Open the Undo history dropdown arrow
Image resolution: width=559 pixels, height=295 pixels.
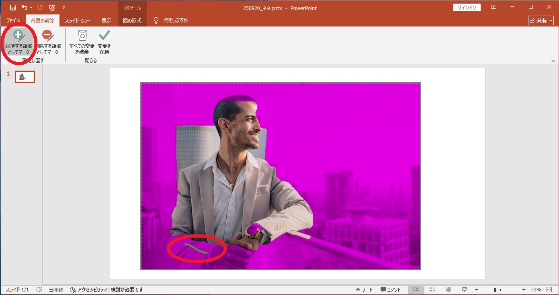click(31, 8)
